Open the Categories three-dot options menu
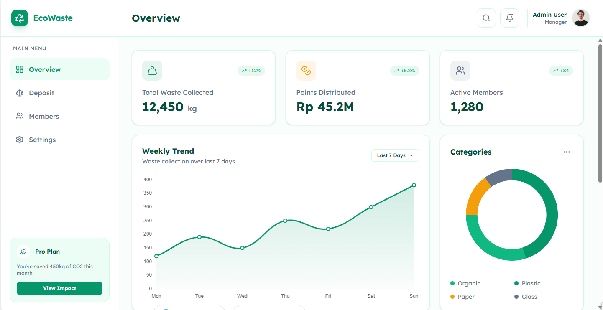Viewport: 603px width, 310px height. (x=566, y=152)
